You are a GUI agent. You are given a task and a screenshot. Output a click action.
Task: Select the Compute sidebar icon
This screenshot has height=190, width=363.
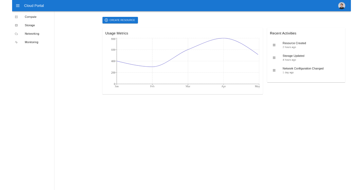pos(16,17)
